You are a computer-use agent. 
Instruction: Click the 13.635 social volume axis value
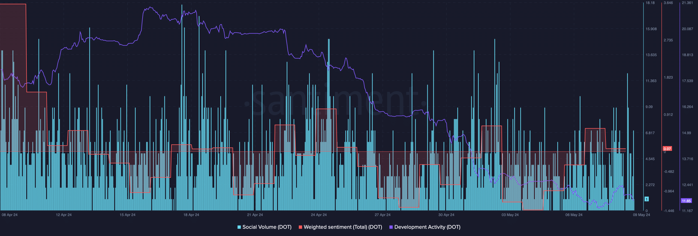(x=651, y=55)
